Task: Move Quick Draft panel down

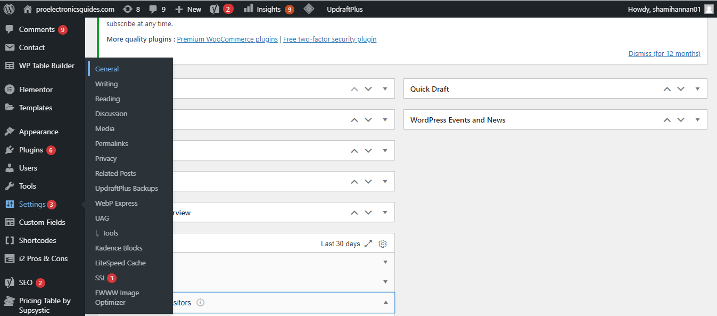Action: point(681,89)
